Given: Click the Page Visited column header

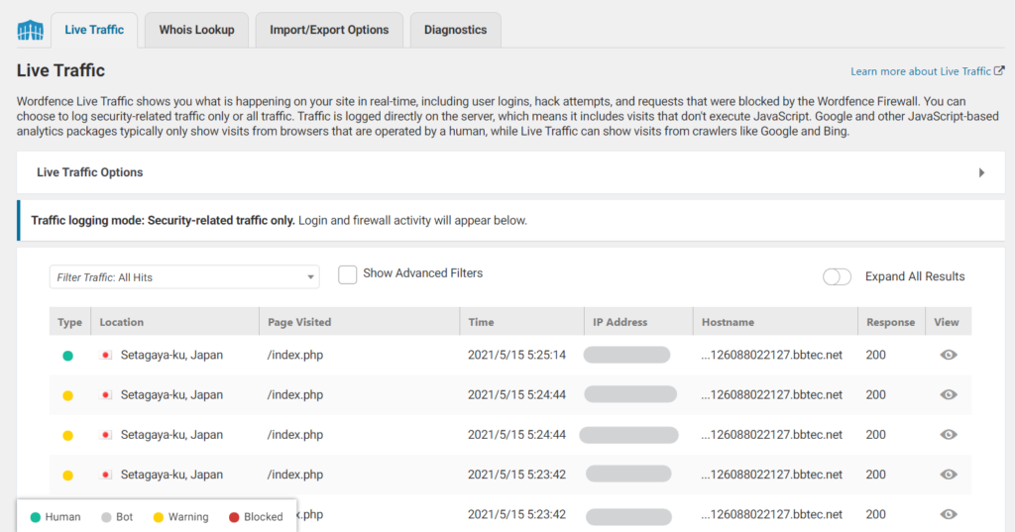Looking at the screenshot, I should point(359,322).
